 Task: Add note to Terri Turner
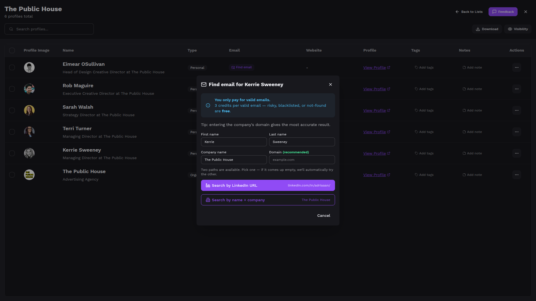472,132
